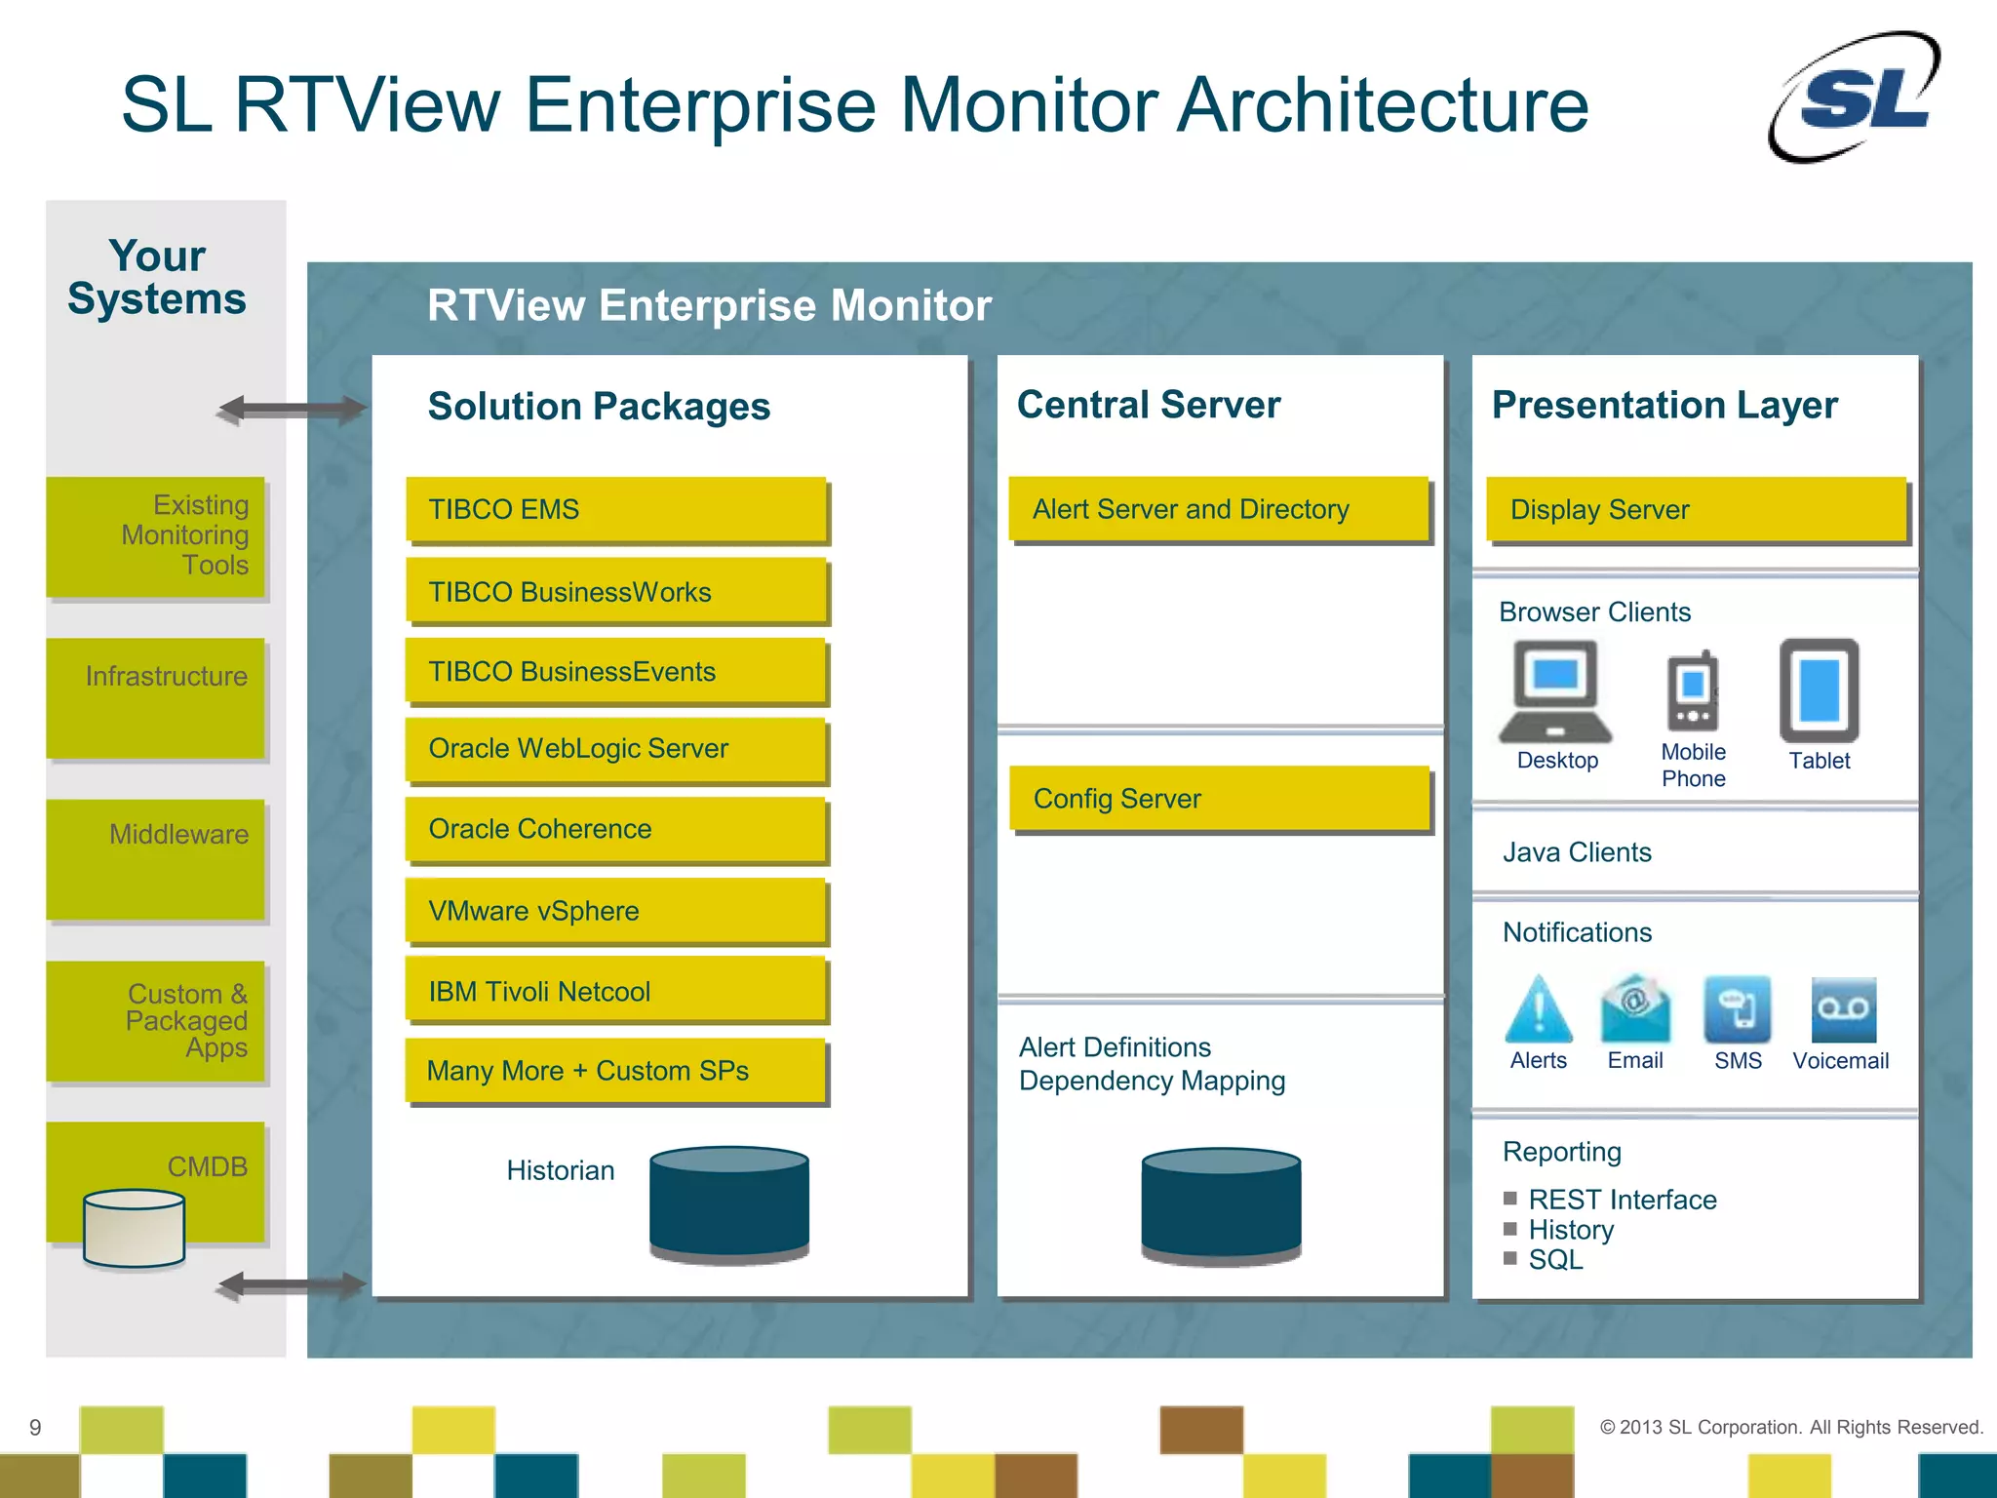
Task: Click the Display Server box
Action: click(x=1696, y=509)
